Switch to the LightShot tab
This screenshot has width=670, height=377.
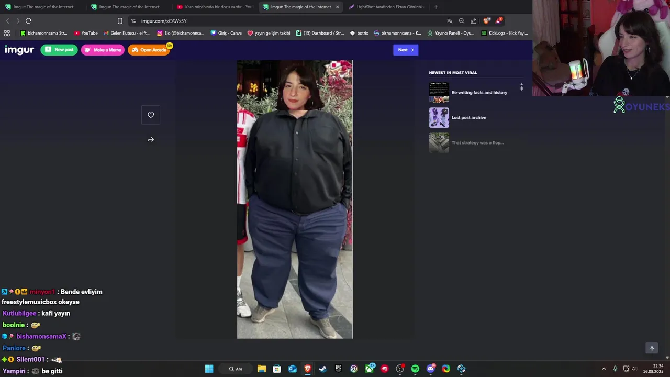(386, 7)
